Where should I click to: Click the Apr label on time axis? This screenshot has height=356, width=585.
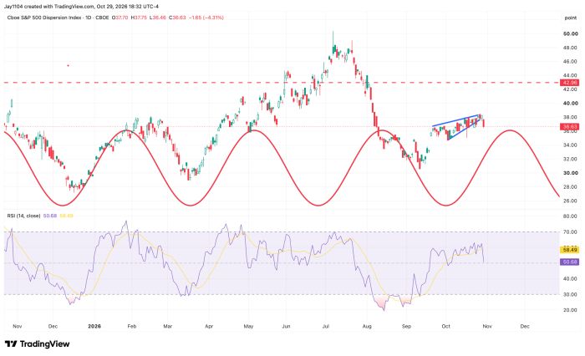point(209,326)
